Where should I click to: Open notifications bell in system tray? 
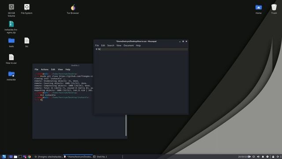263,157
